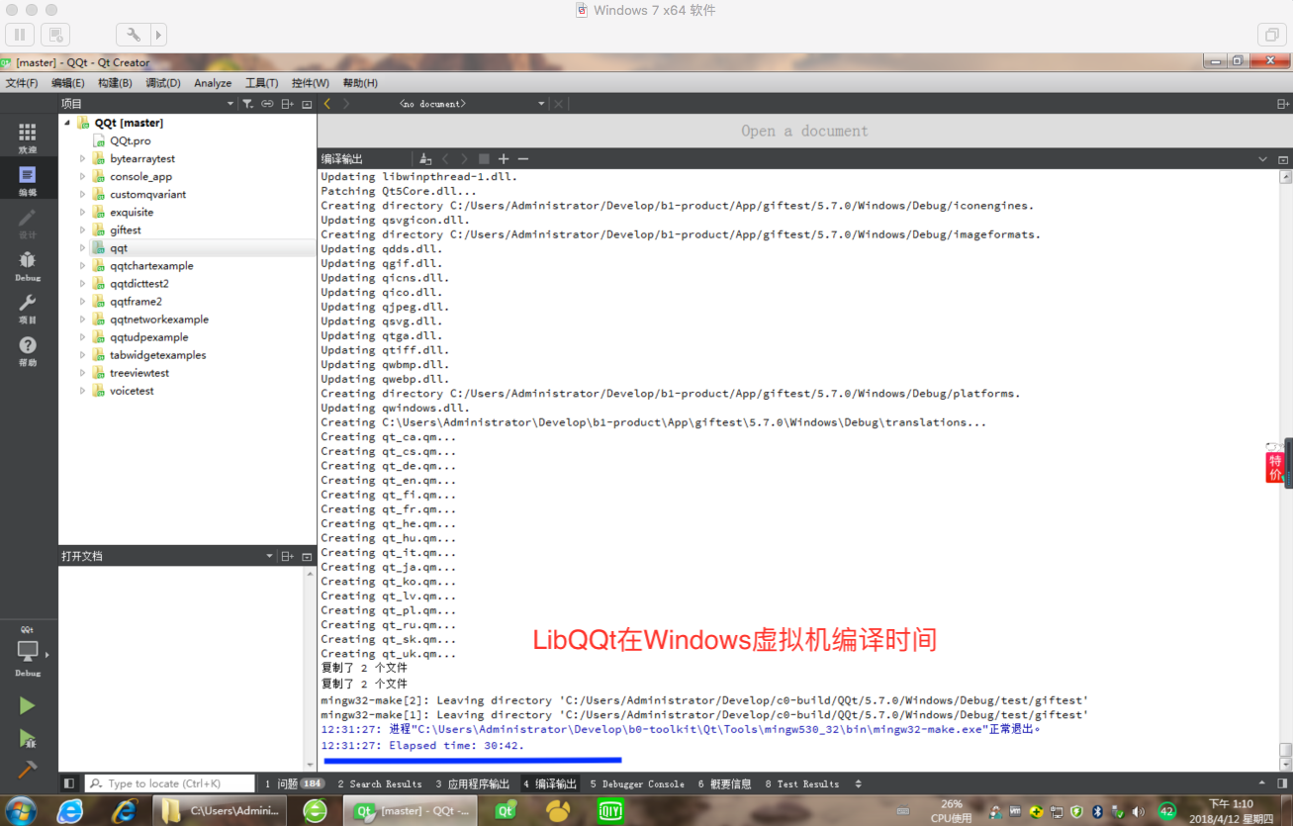The image size is (1293, 826).
Task: Click the Type to locate search field
Action: [x=170, y=783]
